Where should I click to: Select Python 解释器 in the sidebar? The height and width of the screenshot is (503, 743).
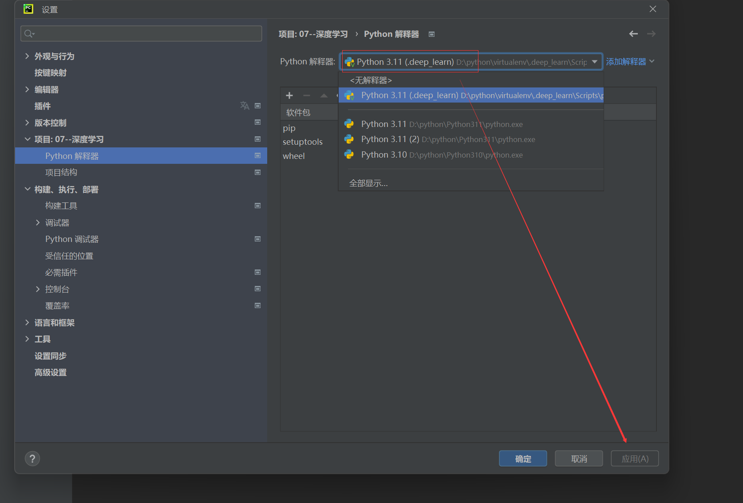coord(141,156)
